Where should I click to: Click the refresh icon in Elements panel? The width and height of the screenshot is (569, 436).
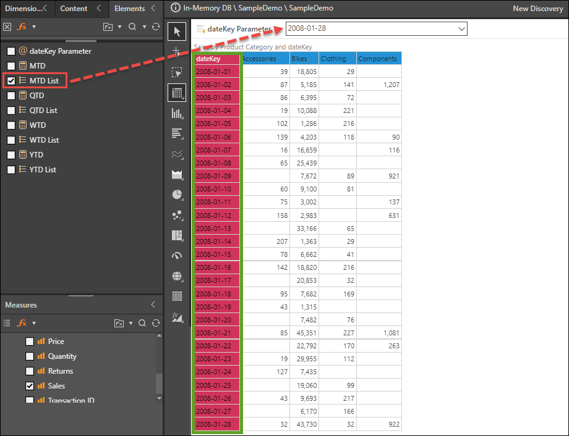pos(156,27)
